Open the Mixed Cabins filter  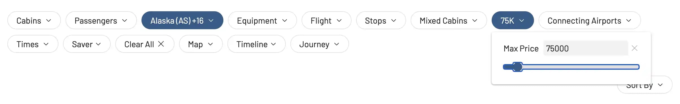[449, 20]
